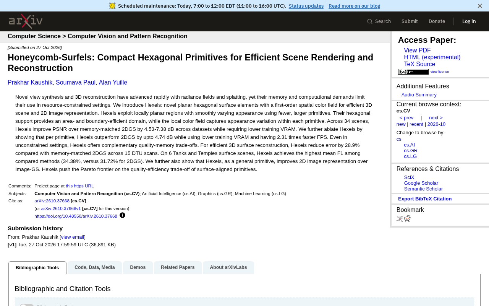Screen dimensions: 489x306
Task: Open the About arXivLabs tab
Action: click(x=228, y=267)
